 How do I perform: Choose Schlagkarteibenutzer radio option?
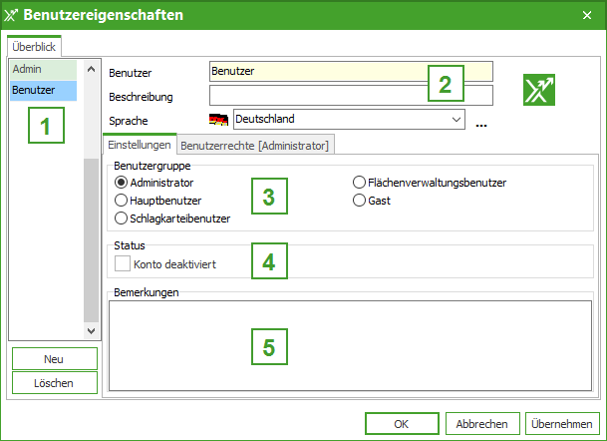tap(122, 218)
